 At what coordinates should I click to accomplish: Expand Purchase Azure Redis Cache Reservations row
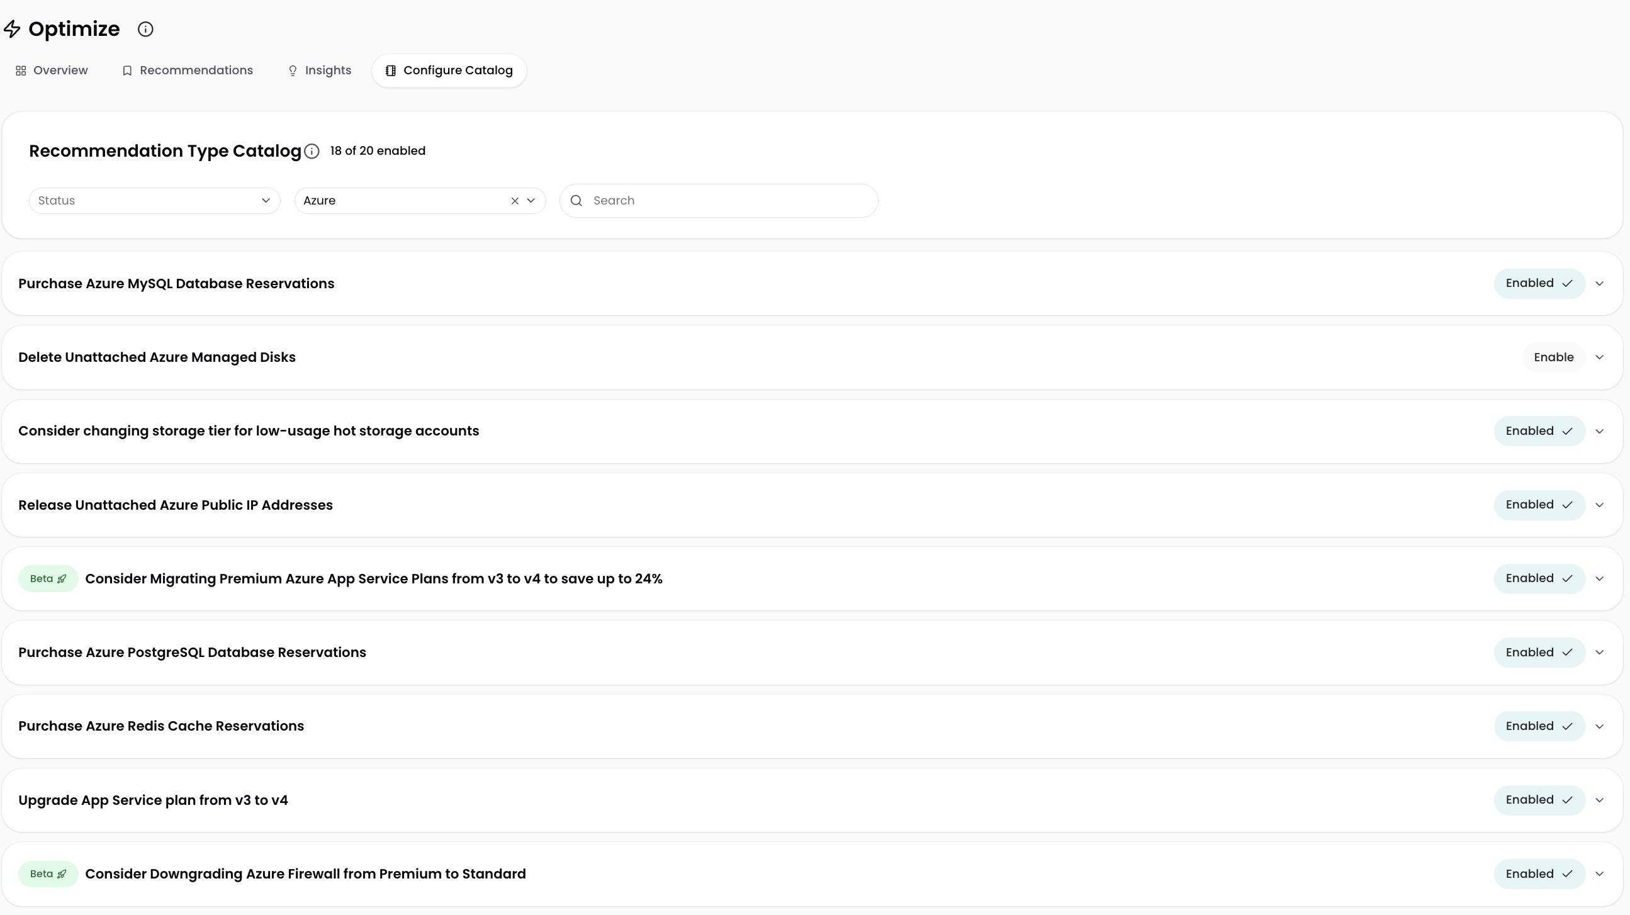(1600, 726)
